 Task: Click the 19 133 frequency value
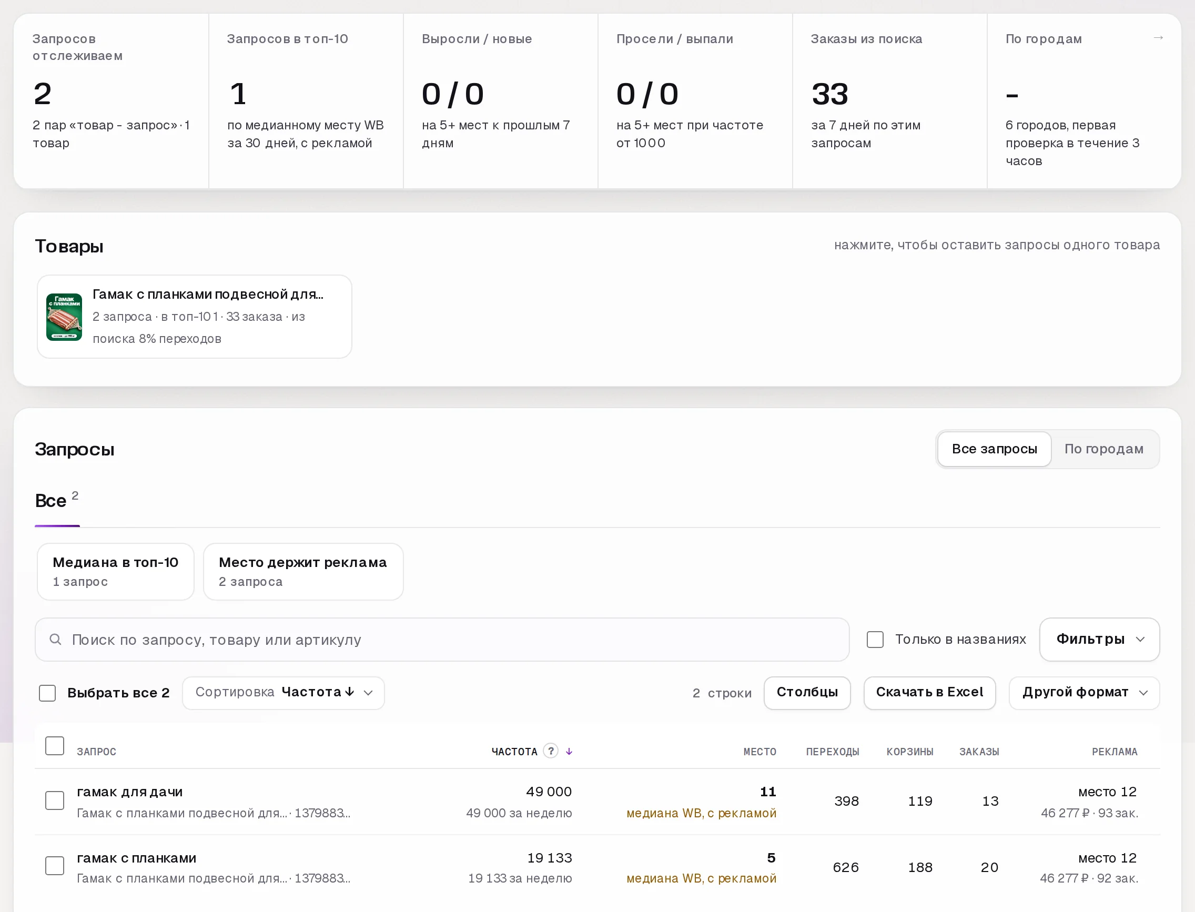(550, 858)
